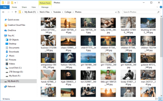
Task: Open the Customize Quick Access Toolbar dropdown
Action: click(x=15, y=3)
